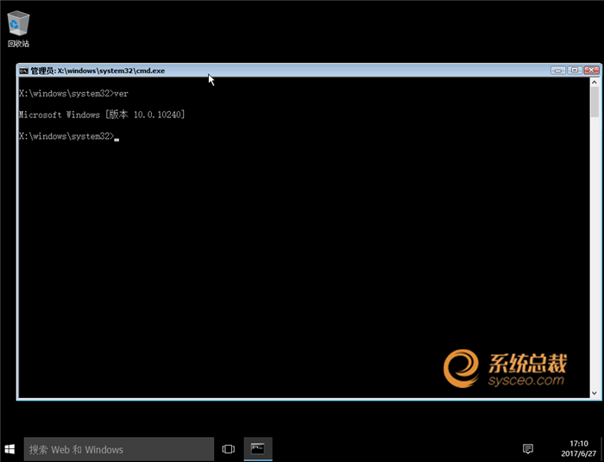Click the cmd.exe taskbar icon
The width and height of the screenshot is (604, 462).
(257, 449)
